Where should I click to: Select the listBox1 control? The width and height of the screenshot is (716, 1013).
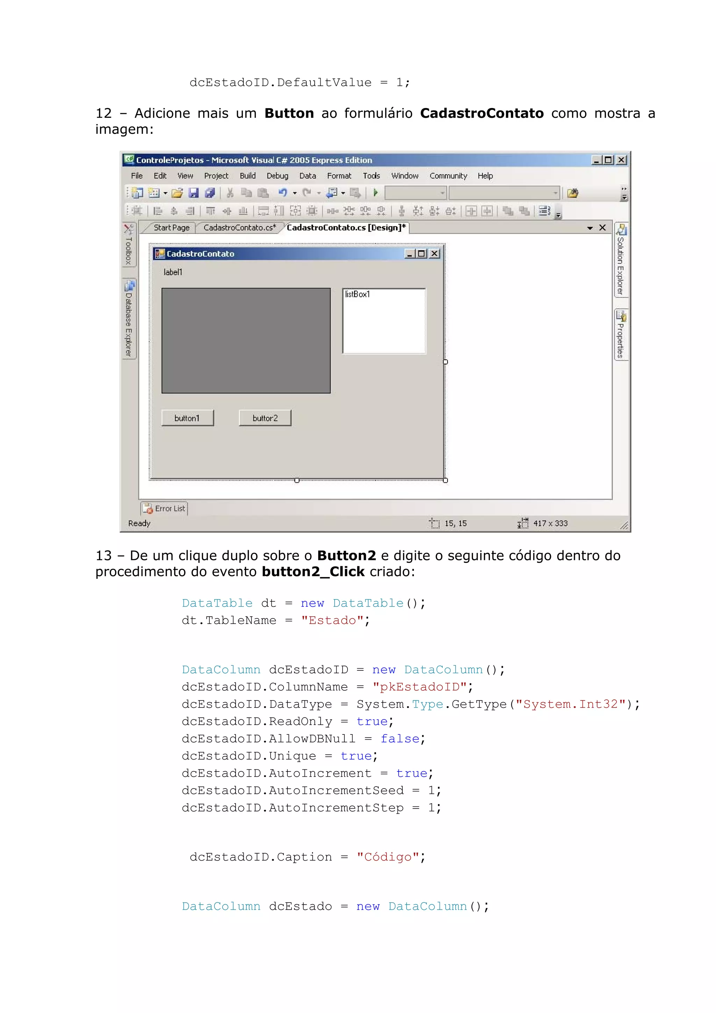tap(384, 321)
